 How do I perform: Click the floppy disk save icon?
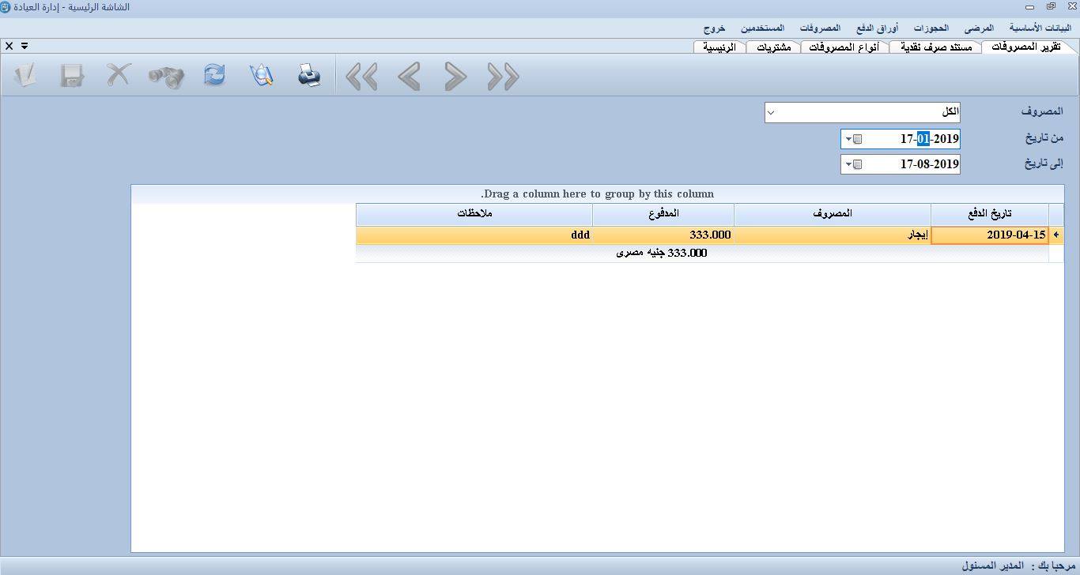(72, 76)
